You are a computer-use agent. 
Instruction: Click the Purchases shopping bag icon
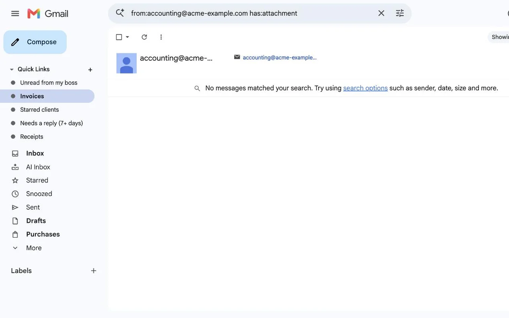click(x=15, y=235)
